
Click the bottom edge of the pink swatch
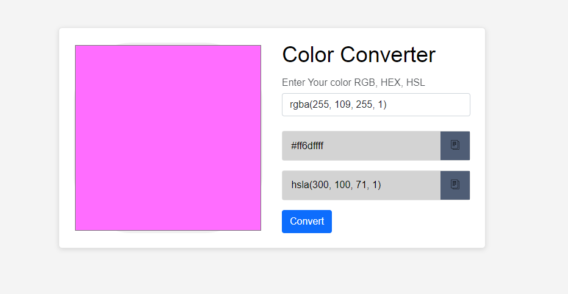coord(168,229)
